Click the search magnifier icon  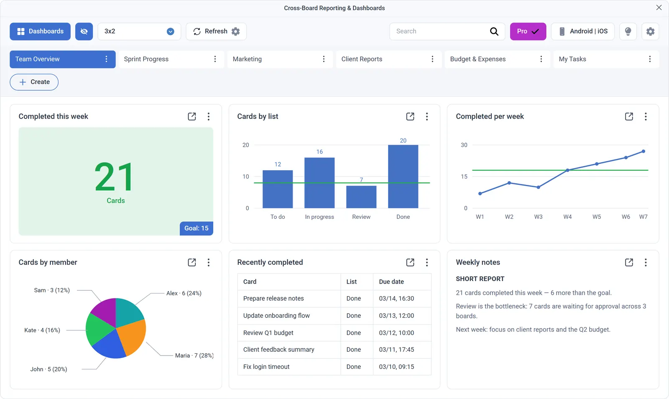494,31
